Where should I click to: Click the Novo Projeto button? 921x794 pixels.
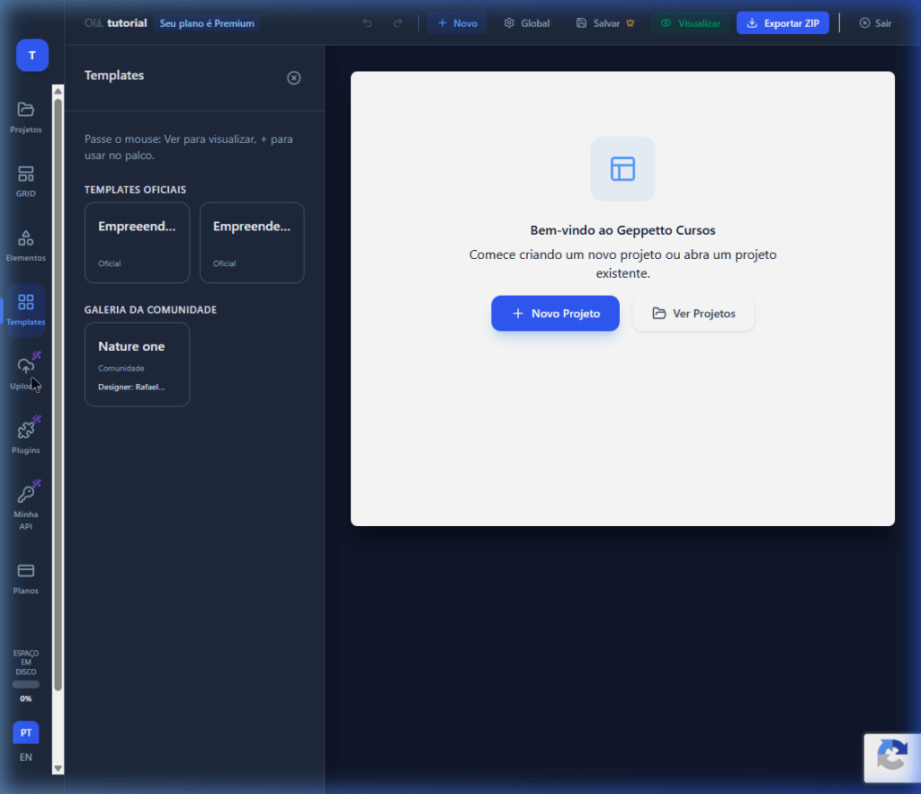[555, 314]
